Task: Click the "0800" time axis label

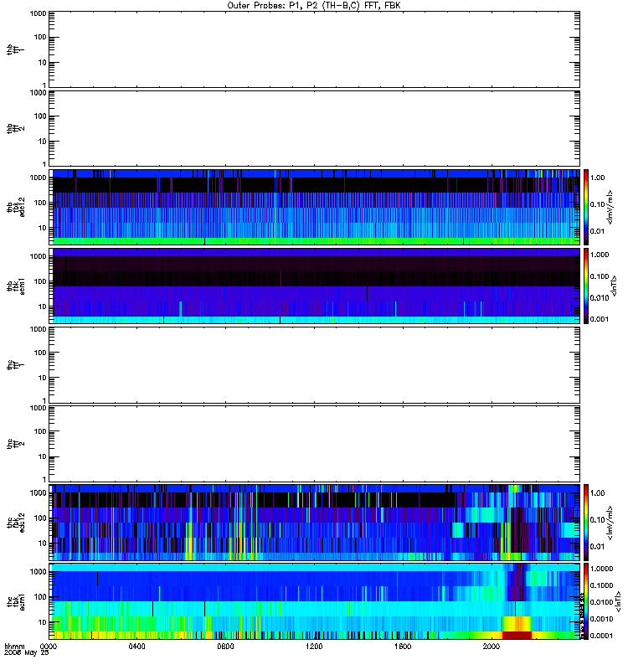Action: (x=225, y=647)
